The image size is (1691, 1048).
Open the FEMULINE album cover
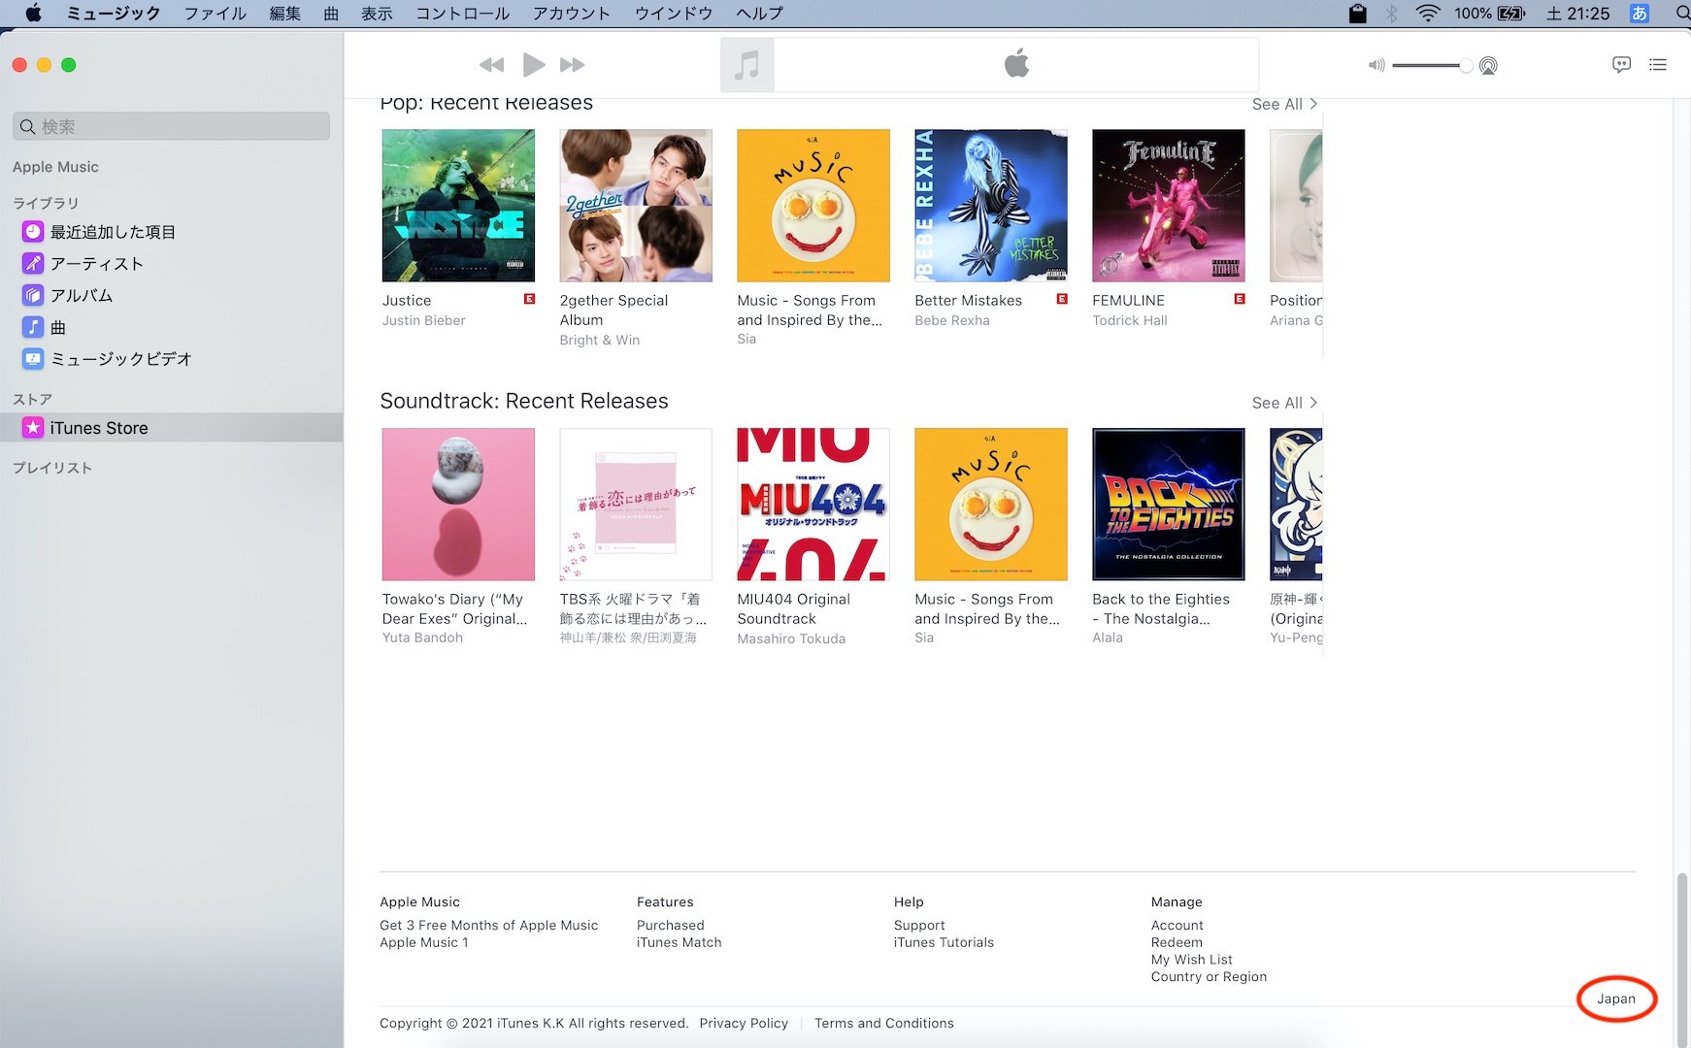(x=1169, y=206)
